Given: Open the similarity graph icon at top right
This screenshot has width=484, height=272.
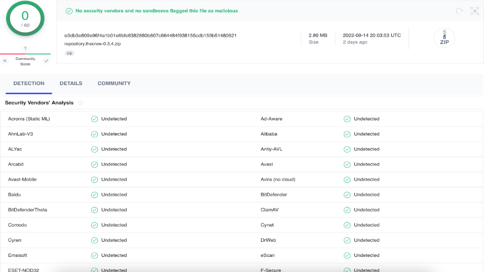Looking at the screenshot, I should click(474, 11).
